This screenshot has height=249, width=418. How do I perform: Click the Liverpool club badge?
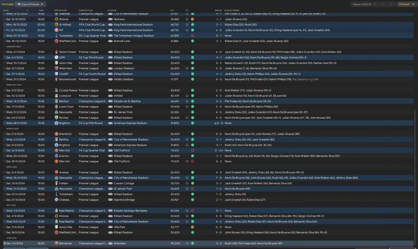click(56, 96)
